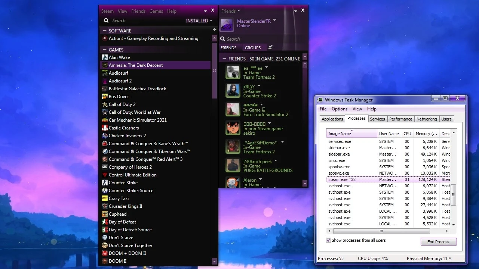Click the Control Ultimate Edition icon
The height and width of the screenshot is (269, 479).
click(105, 175)
